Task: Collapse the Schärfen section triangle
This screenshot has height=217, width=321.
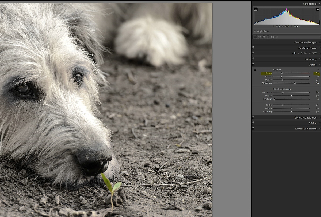Action: coord(318,70)
